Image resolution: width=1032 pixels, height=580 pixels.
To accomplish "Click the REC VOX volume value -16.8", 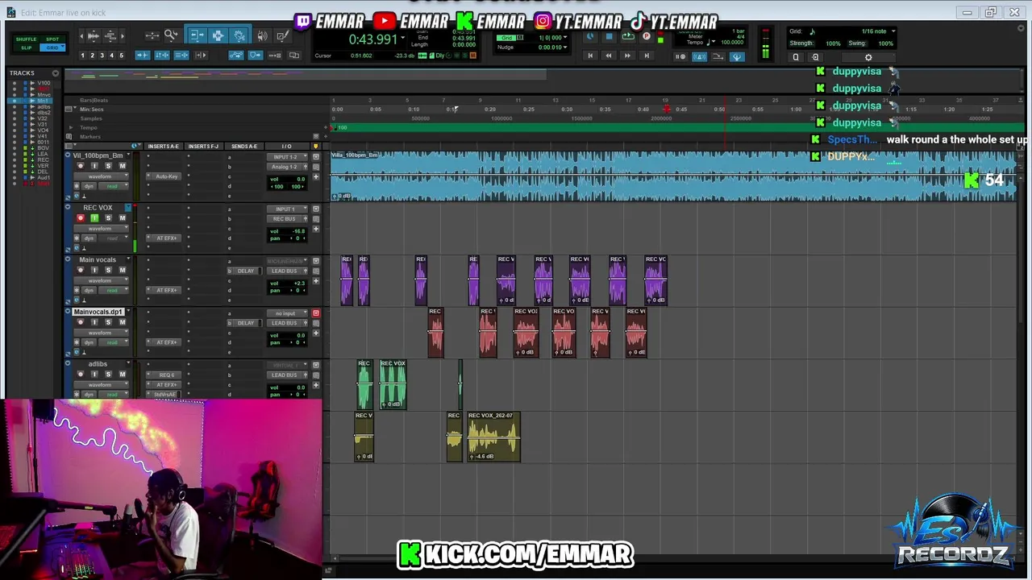I will 298,231.
